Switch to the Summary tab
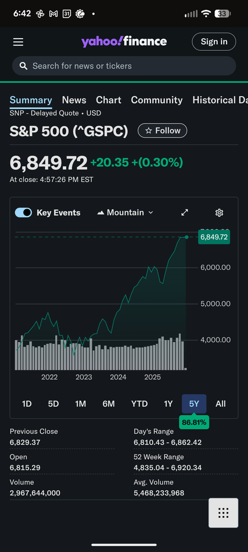This screenshot has width=248, height=552. (31, 100)
